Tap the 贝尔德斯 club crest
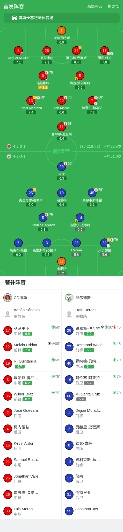The height and width of the screenshot is (532, 123). point(69,297)
